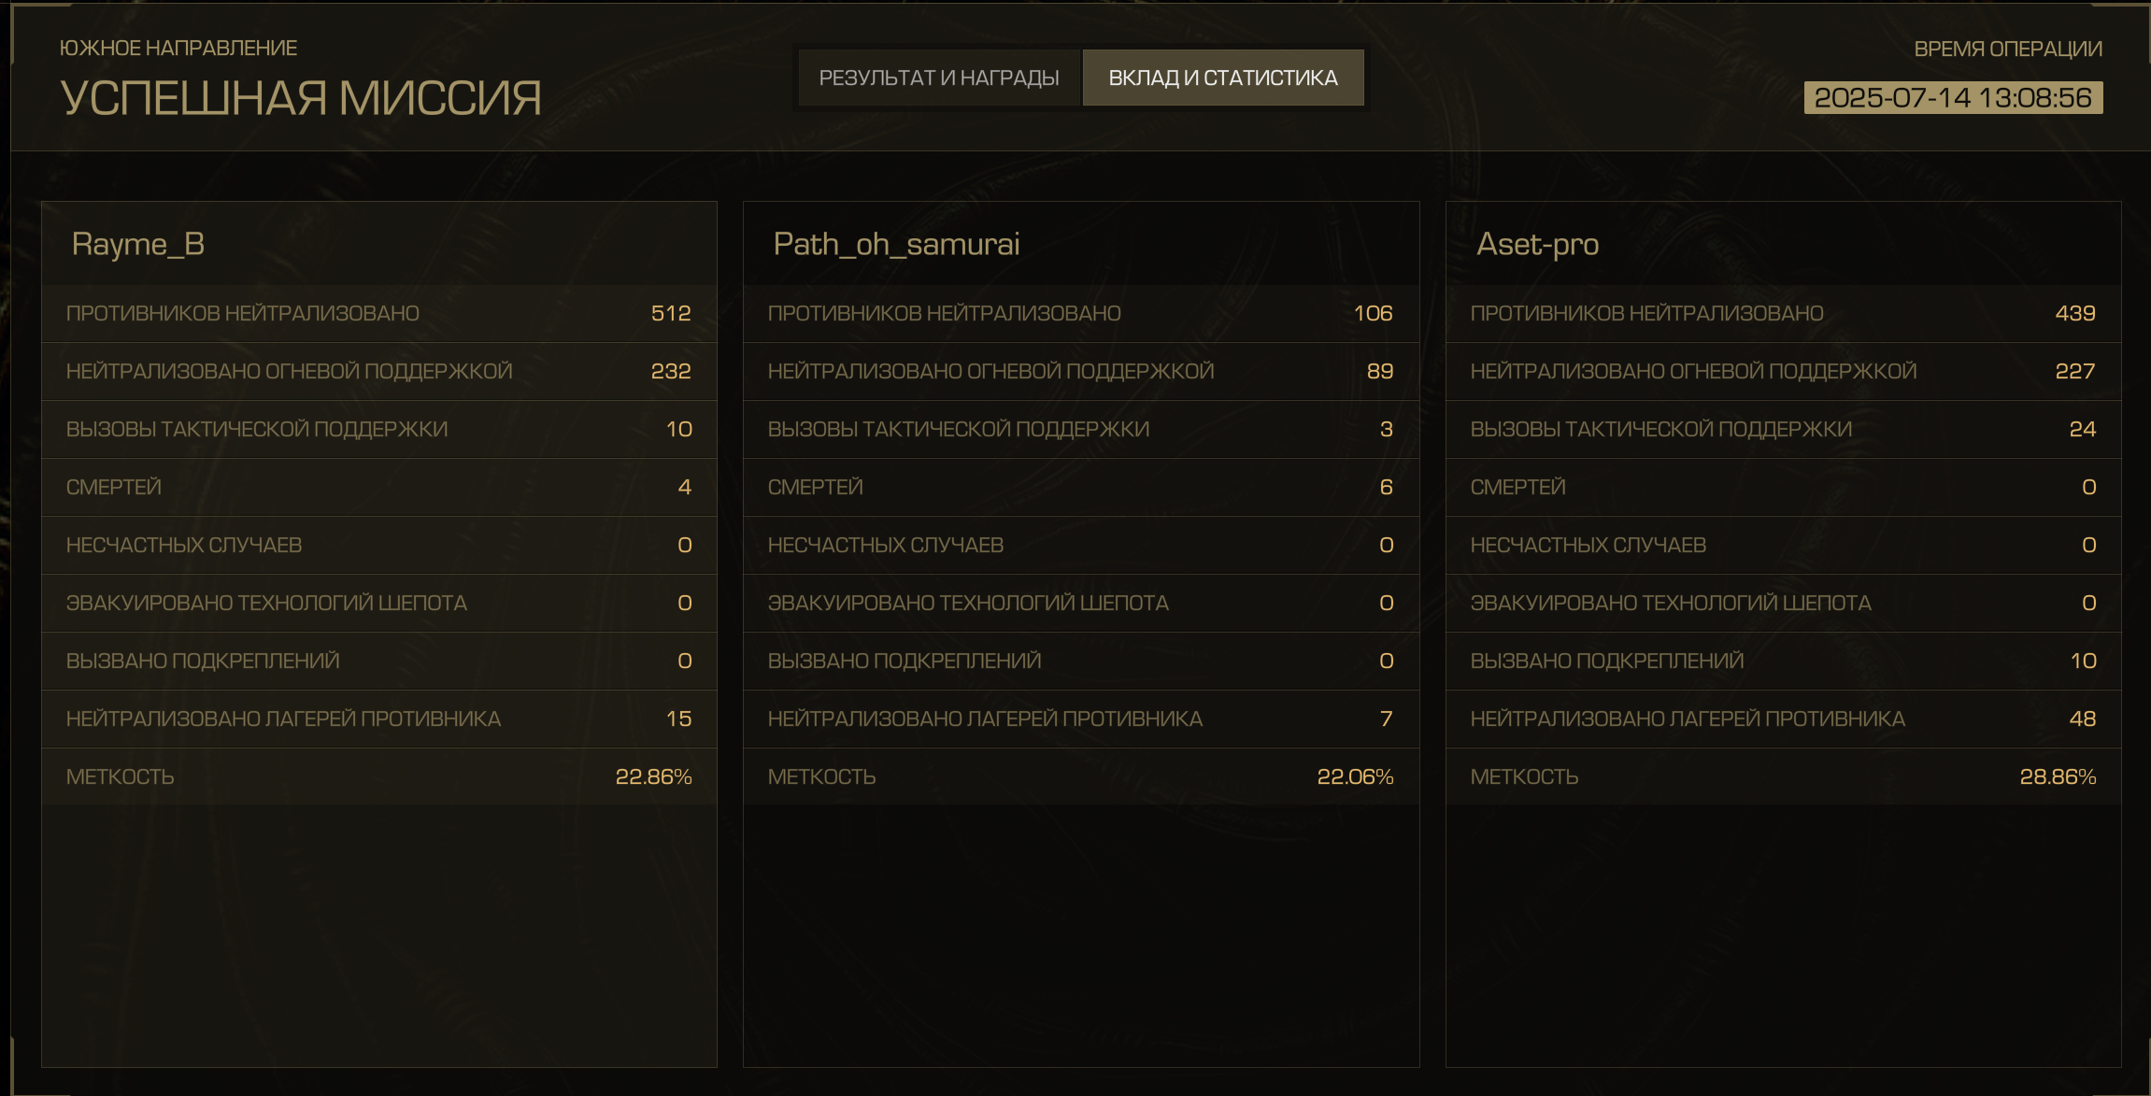Screen dimensions: 2151x1096
Task: Select Rayme_B's МЕТКОСТЬ 22.86% row
Action: [x=379, y=776]
